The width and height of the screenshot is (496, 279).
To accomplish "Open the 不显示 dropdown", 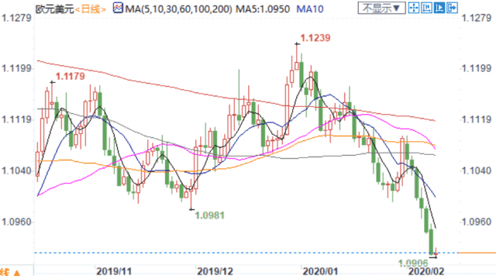I will click(381, 8).
